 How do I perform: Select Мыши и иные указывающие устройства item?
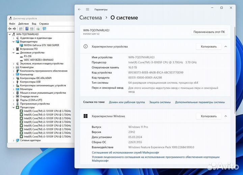(x=43, y=93)
